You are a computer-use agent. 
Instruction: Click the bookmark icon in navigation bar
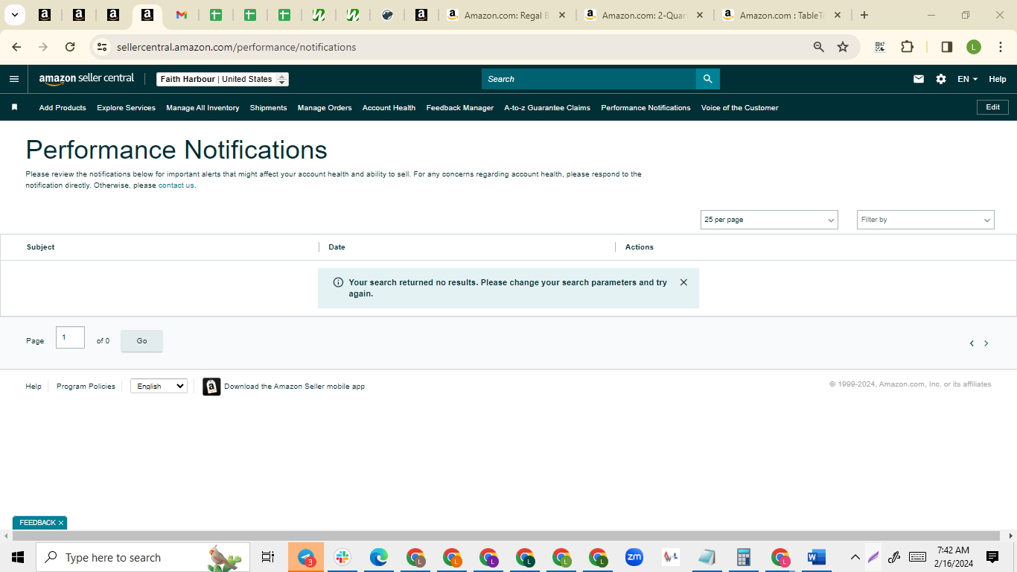[14, 107]
